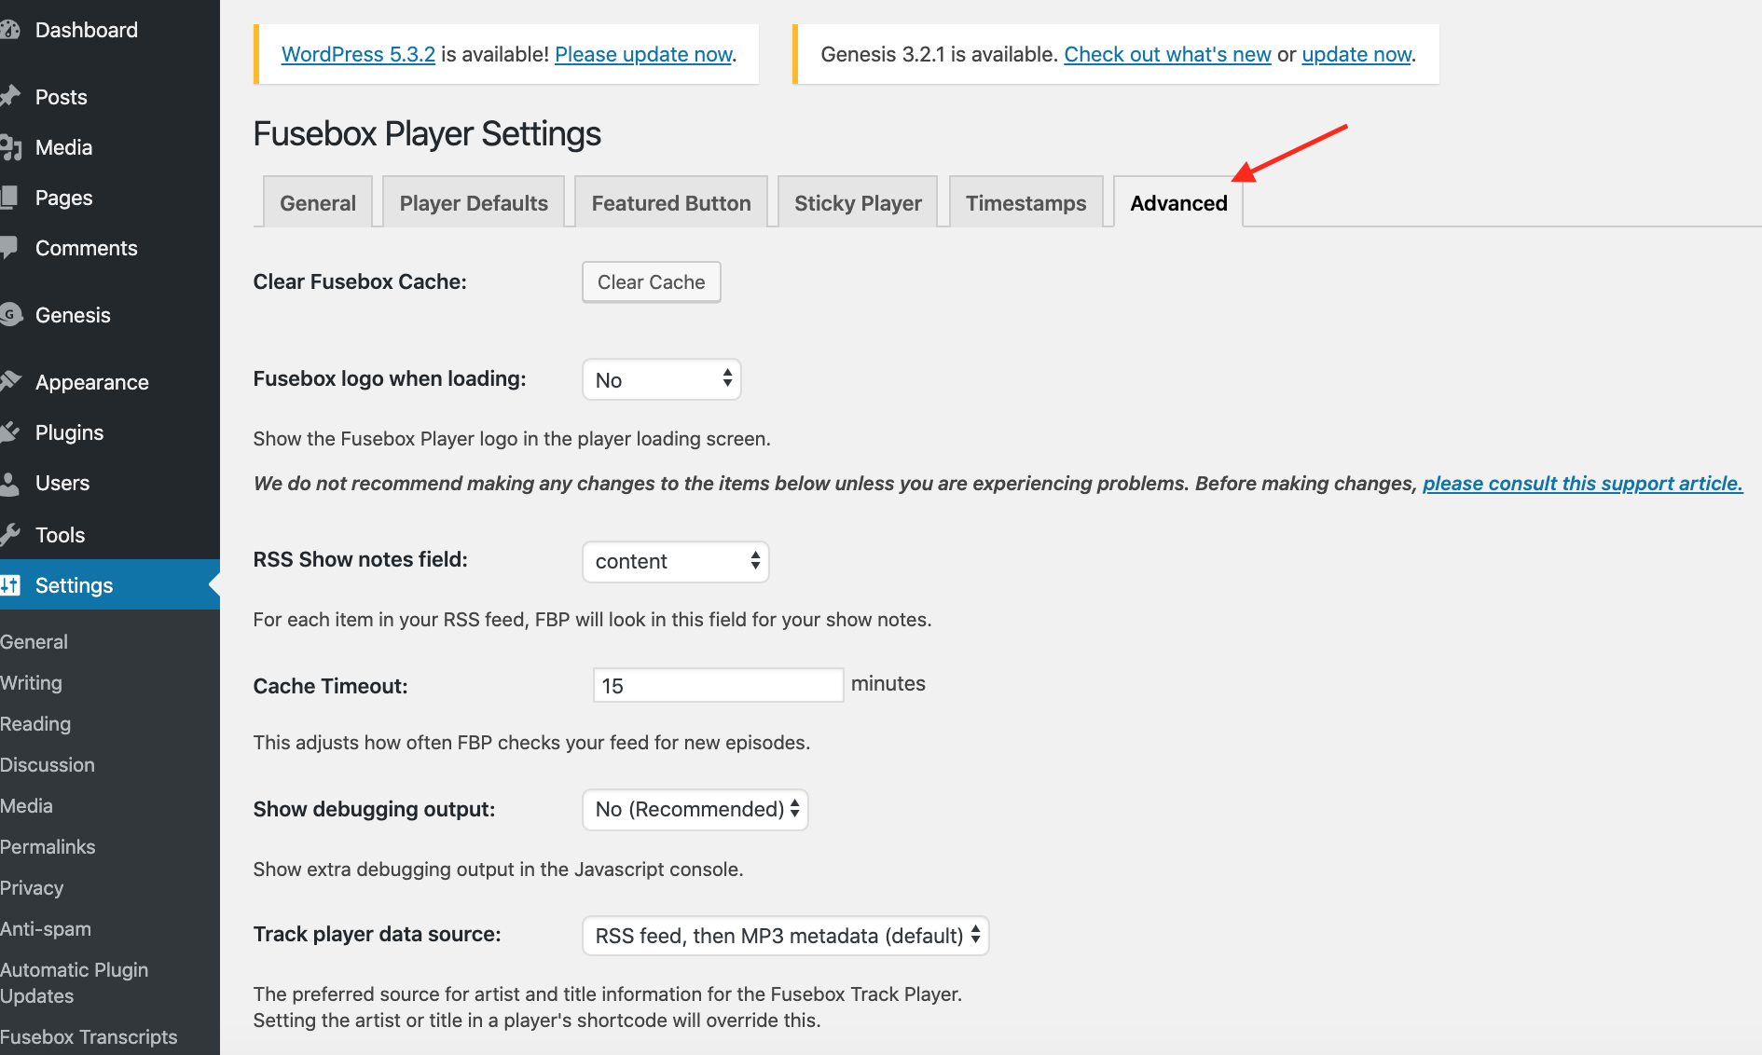Open the Writing settings submenu item
This screenshot has width=1762, height=1055.
coord(31,682)
